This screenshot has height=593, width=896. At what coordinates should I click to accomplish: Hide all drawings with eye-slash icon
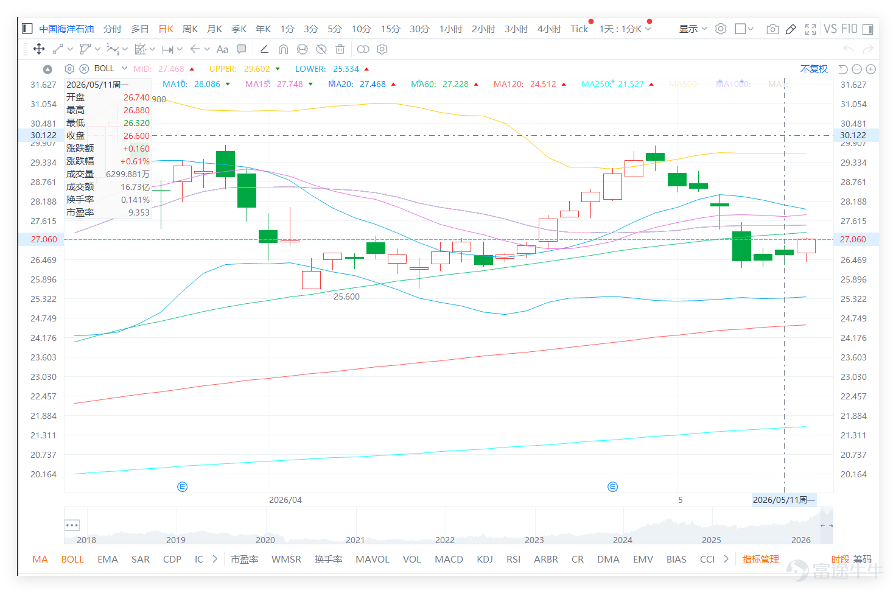click(x=321, y=49)
